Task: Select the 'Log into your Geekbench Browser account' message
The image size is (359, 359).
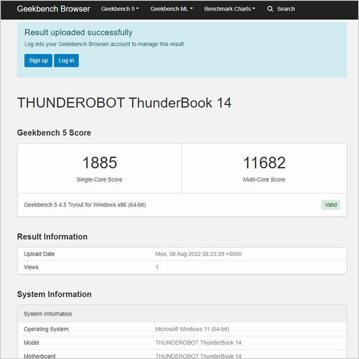Action: [x=105, y=44]
